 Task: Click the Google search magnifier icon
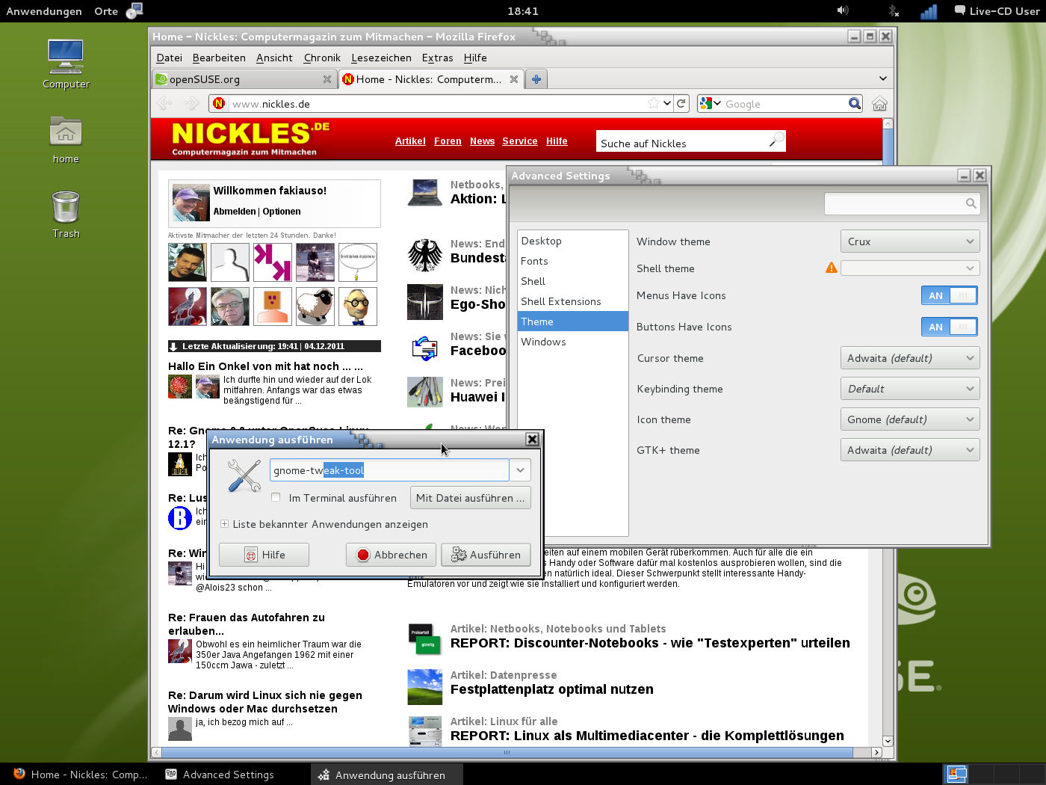855,103
